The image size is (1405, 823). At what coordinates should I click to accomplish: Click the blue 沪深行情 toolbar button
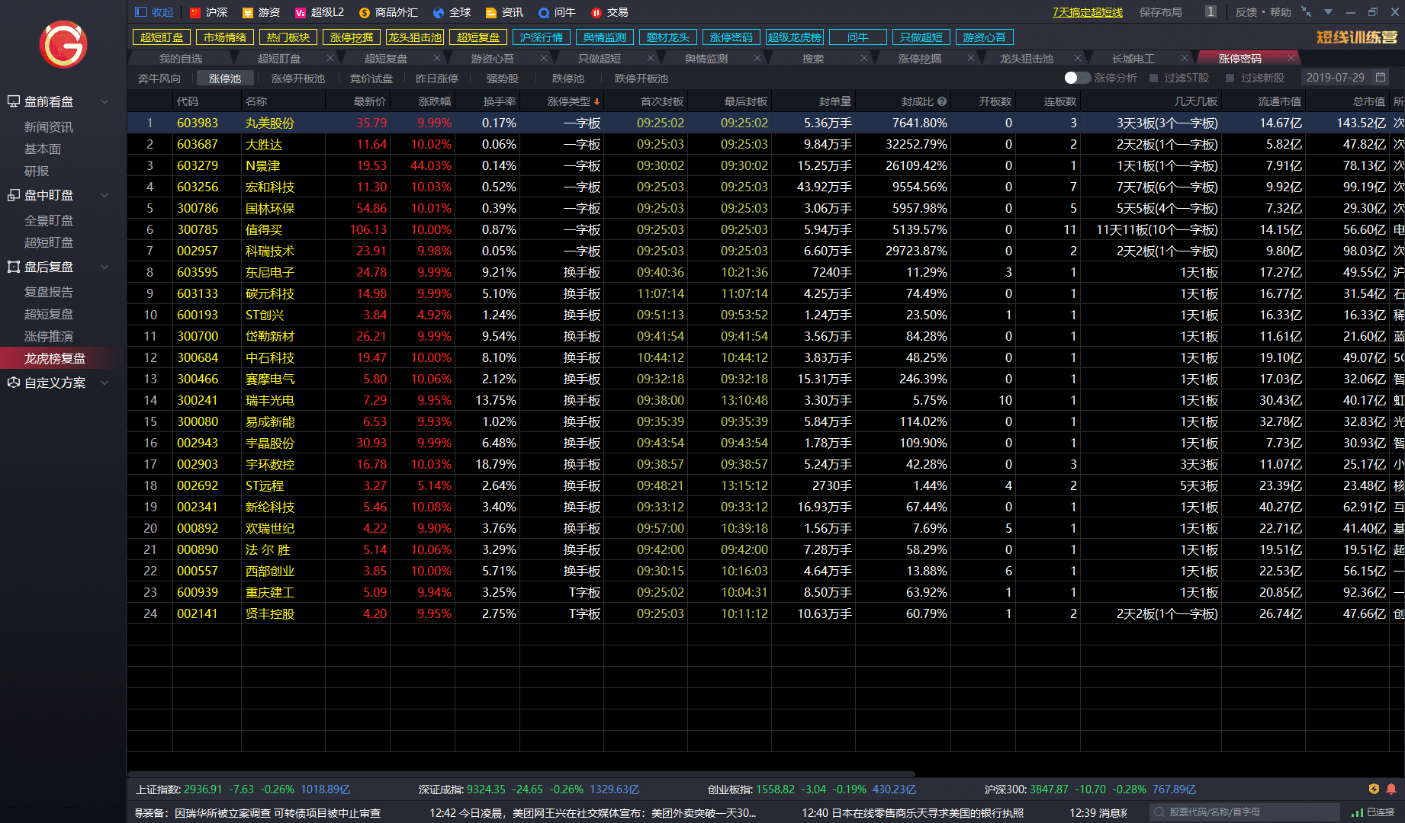point(542,37)
